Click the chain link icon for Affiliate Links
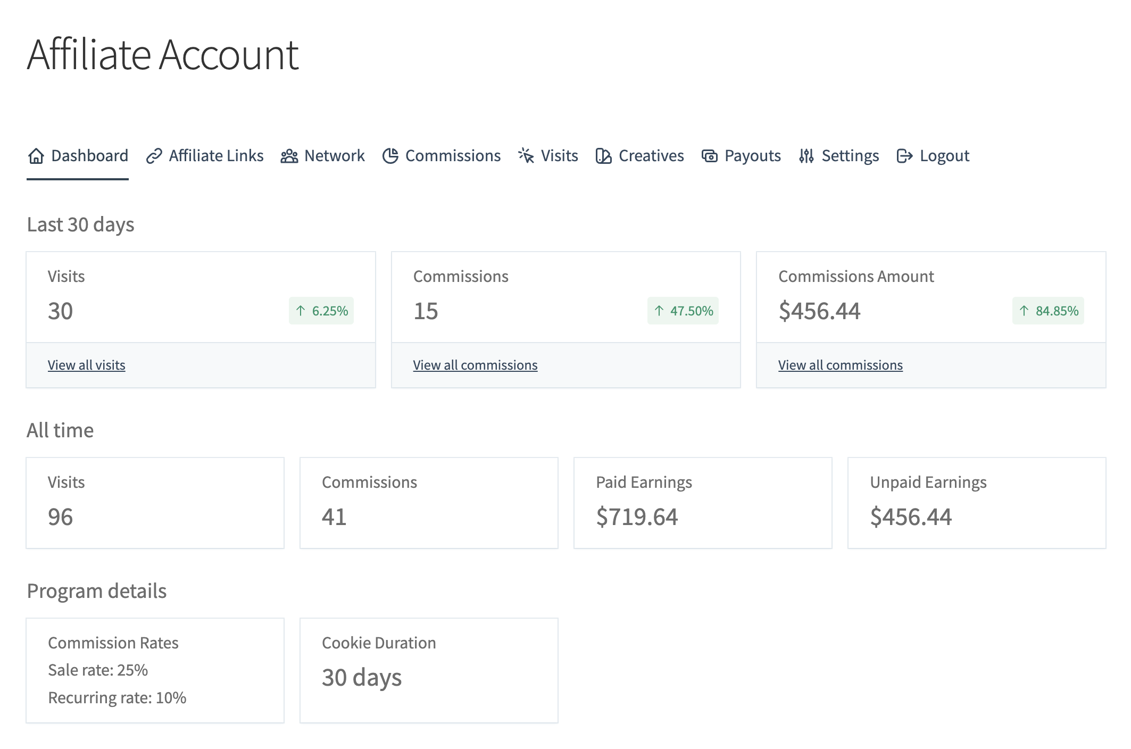The width and height of the screenshot is (1131, 749). point(154,156)
